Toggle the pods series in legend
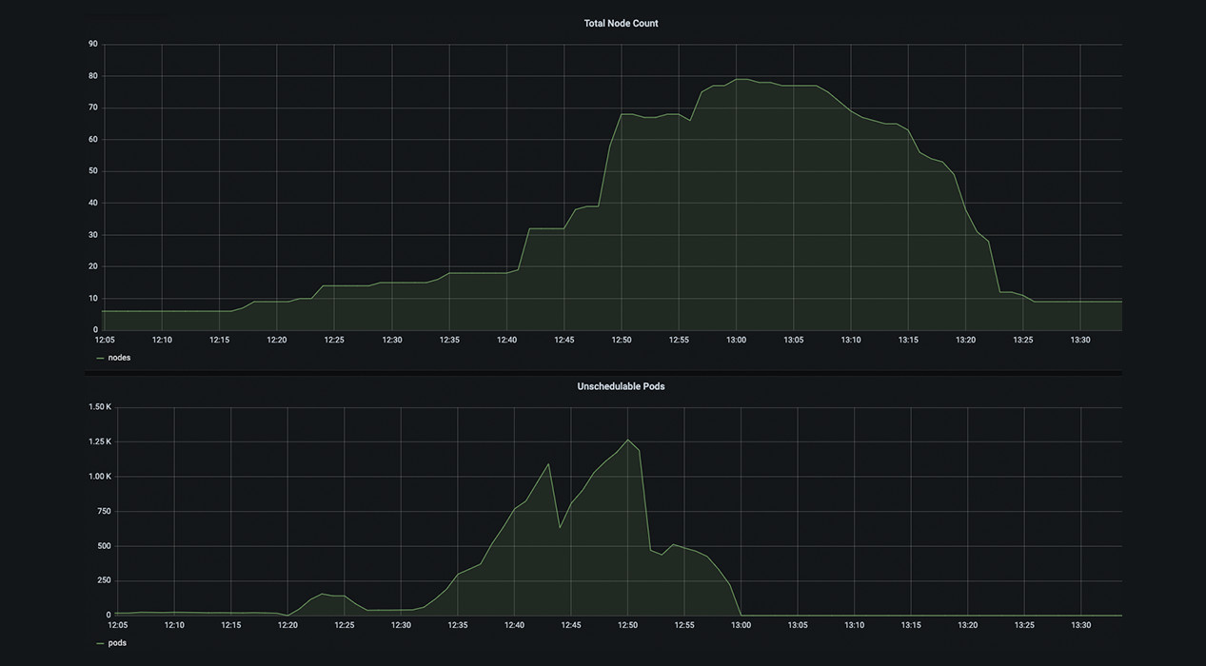 click(117, 643)
